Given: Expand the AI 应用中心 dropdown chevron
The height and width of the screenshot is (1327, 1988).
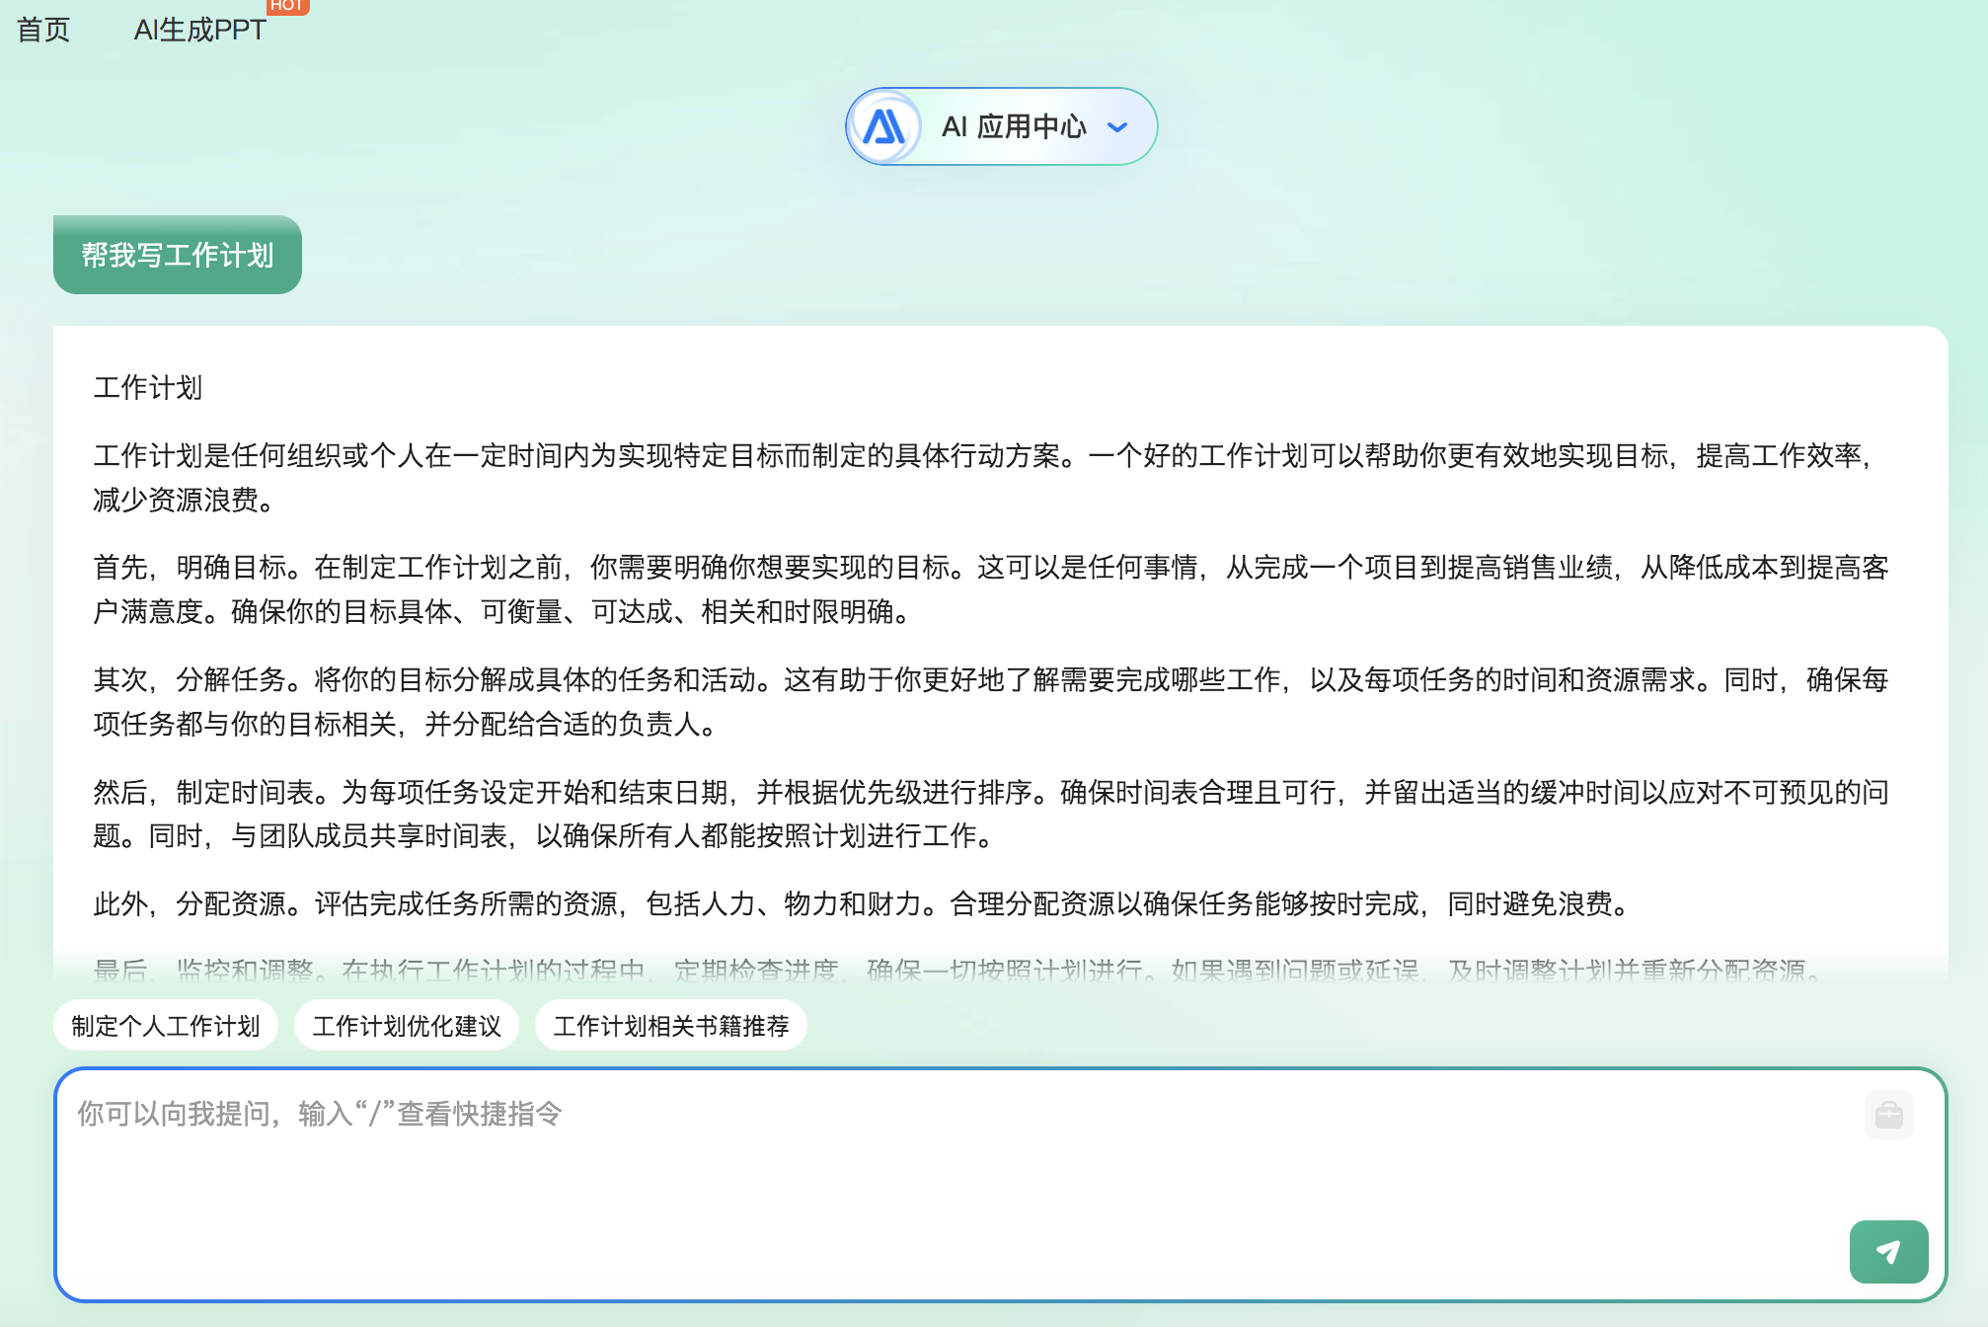Looking at the screenshot, I should coord(1117,126).
